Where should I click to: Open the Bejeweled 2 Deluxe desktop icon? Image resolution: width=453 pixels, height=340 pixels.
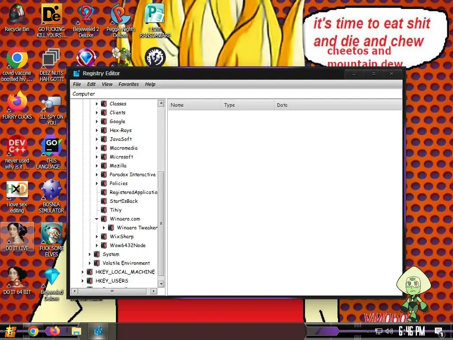coord(86,21)
